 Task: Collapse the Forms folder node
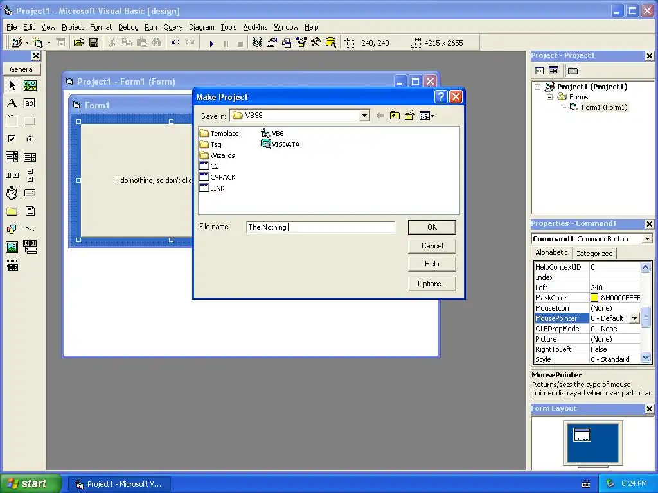[550, 98]
